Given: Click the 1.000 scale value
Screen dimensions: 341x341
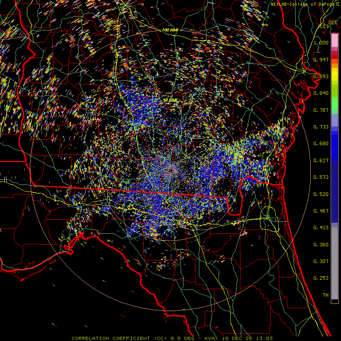Looking at the screenshot, I should click(x=321, y=42).
